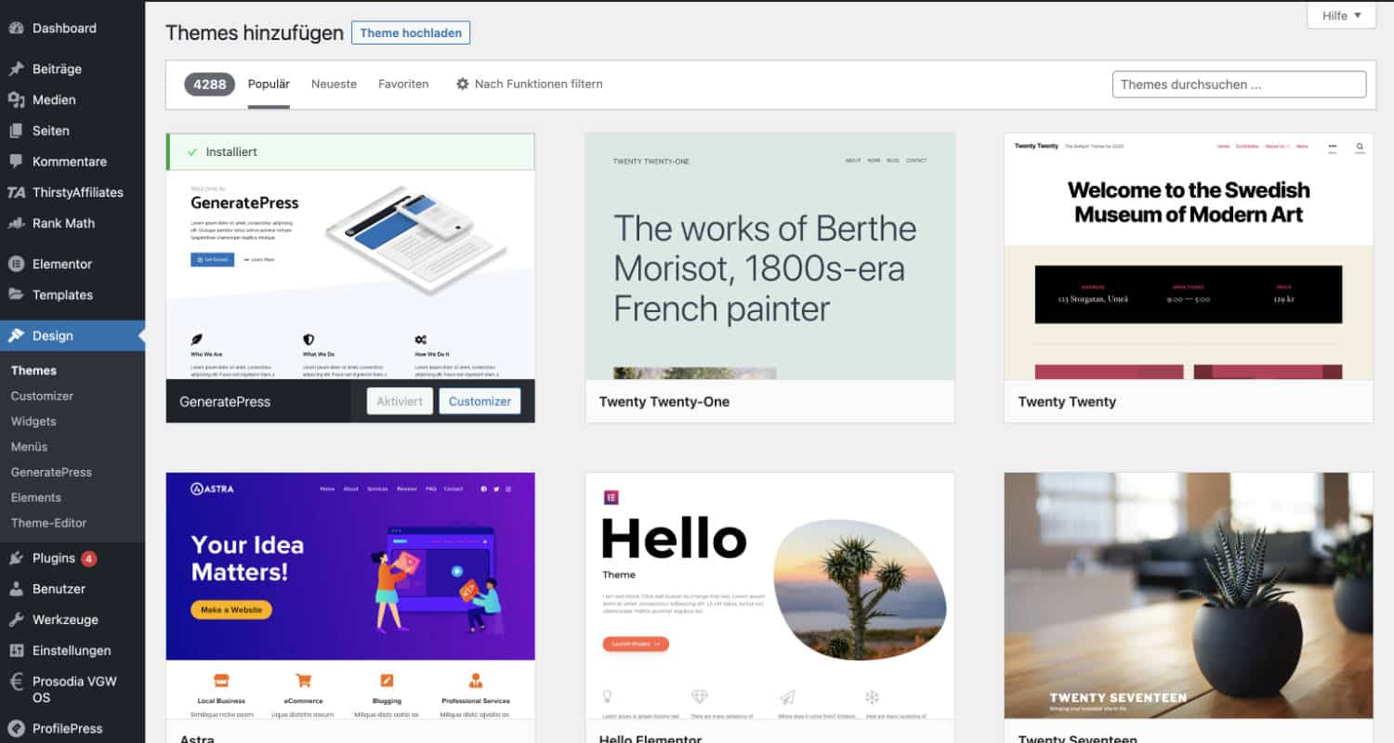Click the Dashboard gauge icon
Image resolution: width=1394 pixels, height=743 pixels.
point(16,28)
